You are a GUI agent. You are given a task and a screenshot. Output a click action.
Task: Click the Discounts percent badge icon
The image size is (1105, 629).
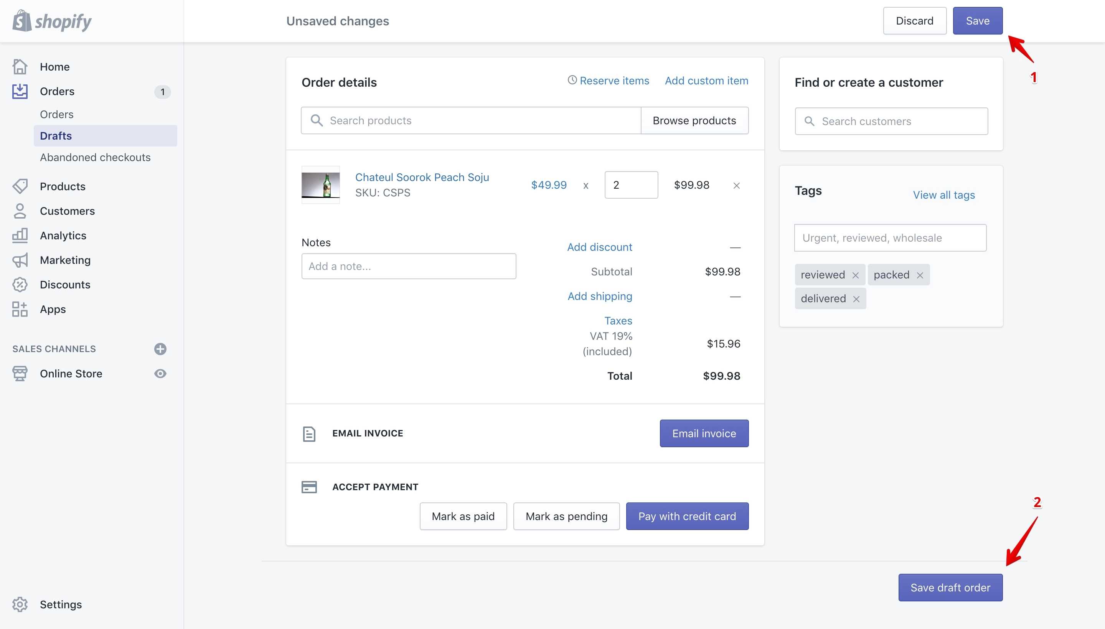click(x=20, y=285)
